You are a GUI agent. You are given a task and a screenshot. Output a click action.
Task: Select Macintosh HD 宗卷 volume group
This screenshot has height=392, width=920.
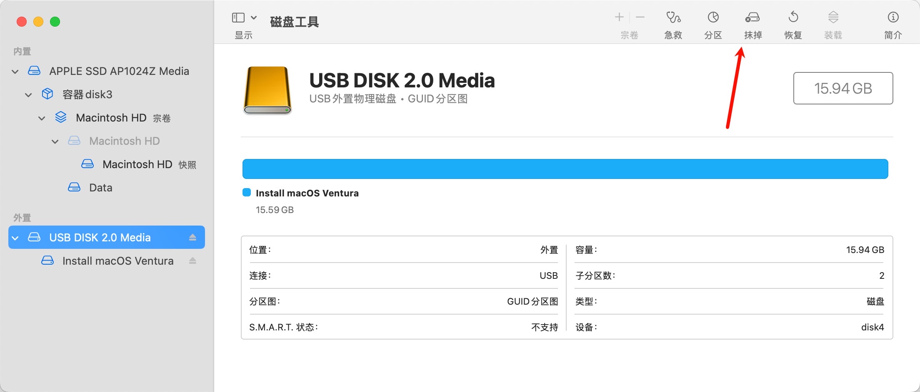123,118
